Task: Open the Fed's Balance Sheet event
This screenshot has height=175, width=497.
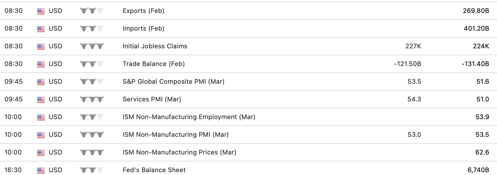Action: tap(154, 170)
